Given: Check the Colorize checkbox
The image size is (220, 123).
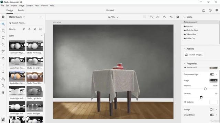Looking at the screenshot, I should (185, 102).
